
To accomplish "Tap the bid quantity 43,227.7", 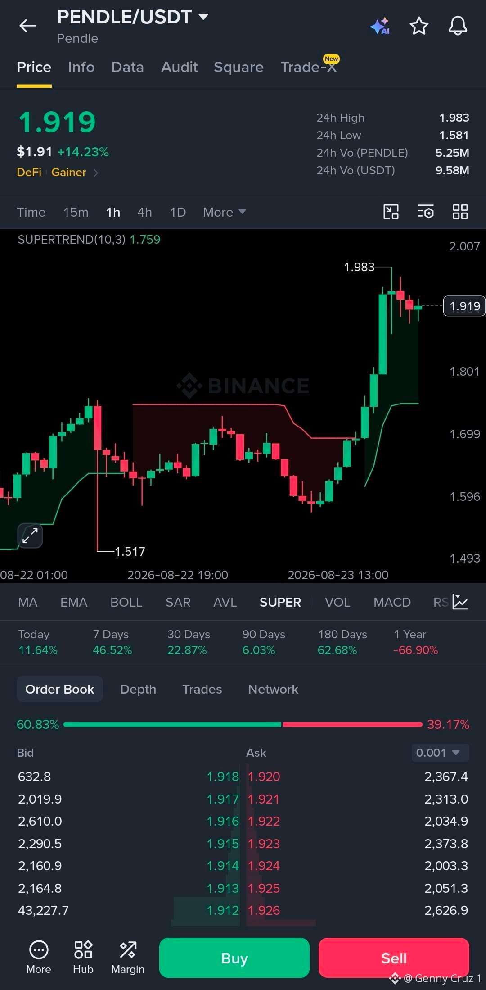I will (43, 910).
